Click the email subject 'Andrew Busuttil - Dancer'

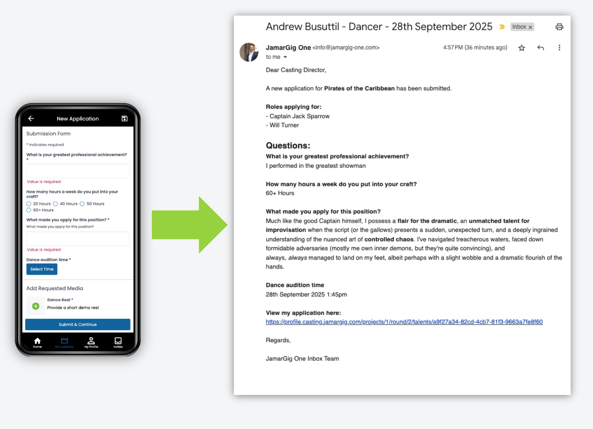379,27
